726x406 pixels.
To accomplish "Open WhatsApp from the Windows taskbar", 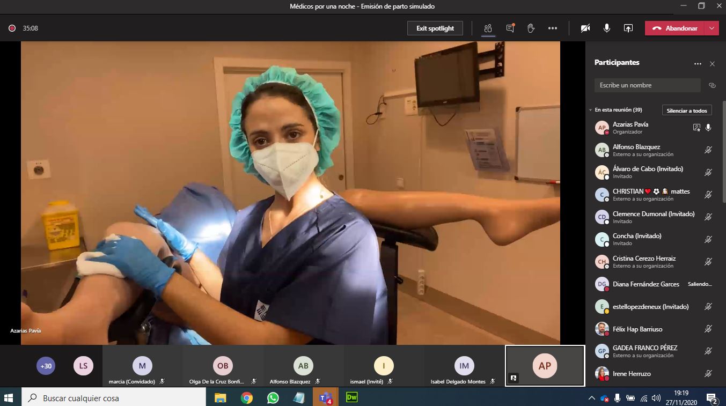I will click(273, 398).
